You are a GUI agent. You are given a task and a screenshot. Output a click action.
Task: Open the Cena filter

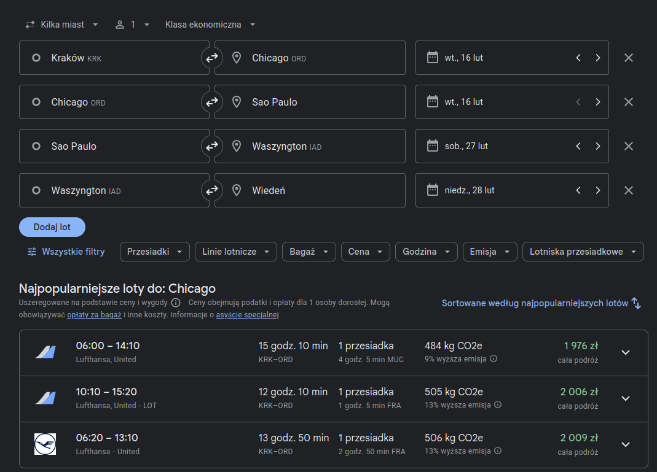click(365, 252)
